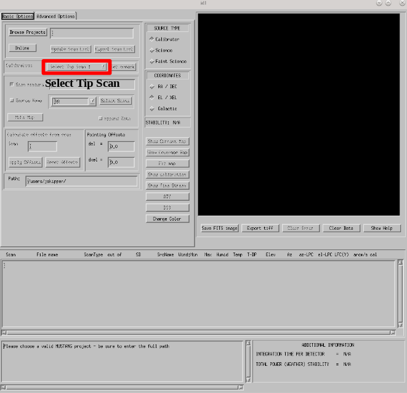Viewport: 407px width, 393px height.
Task: Click the Reset Offsets button
Action: click(x=62, y=162)
